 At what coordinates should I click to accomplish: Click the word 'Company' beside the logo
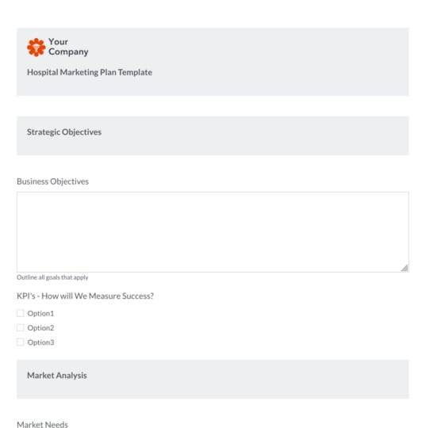(68, 52)
